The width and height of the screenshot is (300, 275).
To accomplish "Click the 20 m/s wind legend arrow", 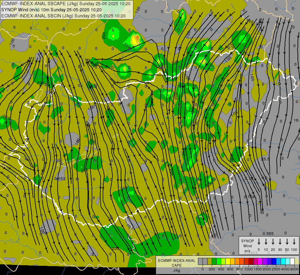I will [x=273, y=242].
